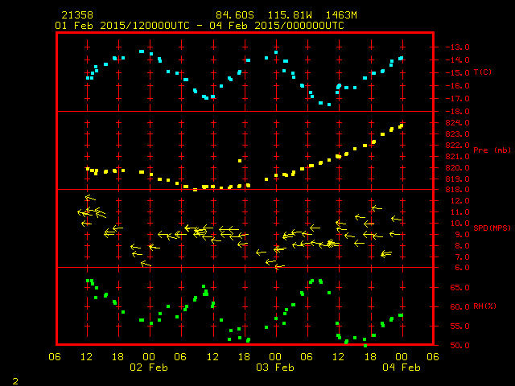515x386 pixels.
Task: Click the 822.0 pressure tick label
Action: tap(458, 146)
